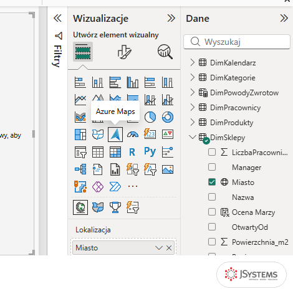
Task: Collapse the Dane pane
Action: (284, 18)
